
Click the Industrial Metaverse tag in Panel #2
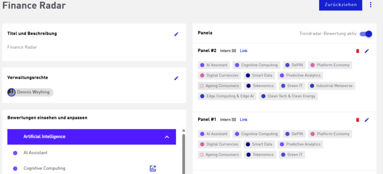pos(331,86)
